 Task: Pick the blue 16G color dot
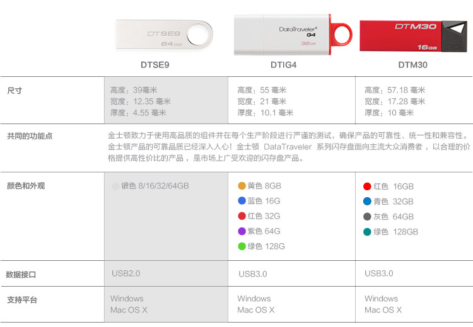coord(242,201)
